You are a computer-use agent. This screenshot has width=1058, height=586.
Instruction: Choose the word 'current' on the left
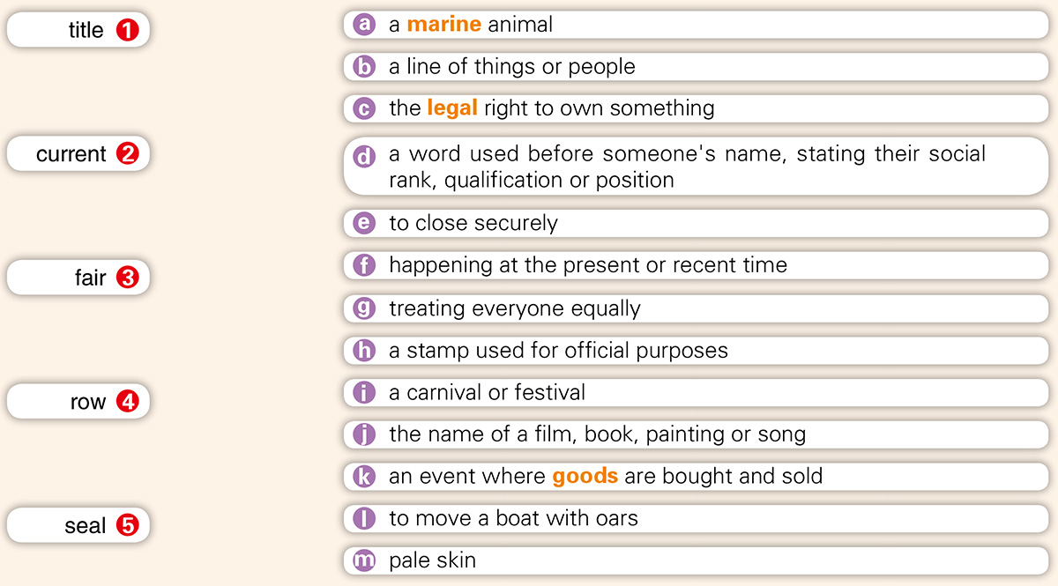tap(71, 154)
